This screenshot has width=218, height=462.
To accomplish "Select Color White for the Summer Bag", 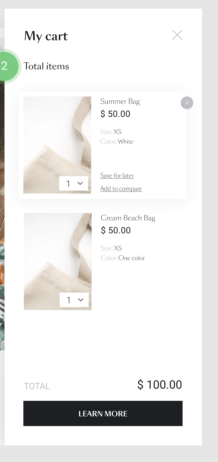I will pyautogui.click(x=117, y=141).
